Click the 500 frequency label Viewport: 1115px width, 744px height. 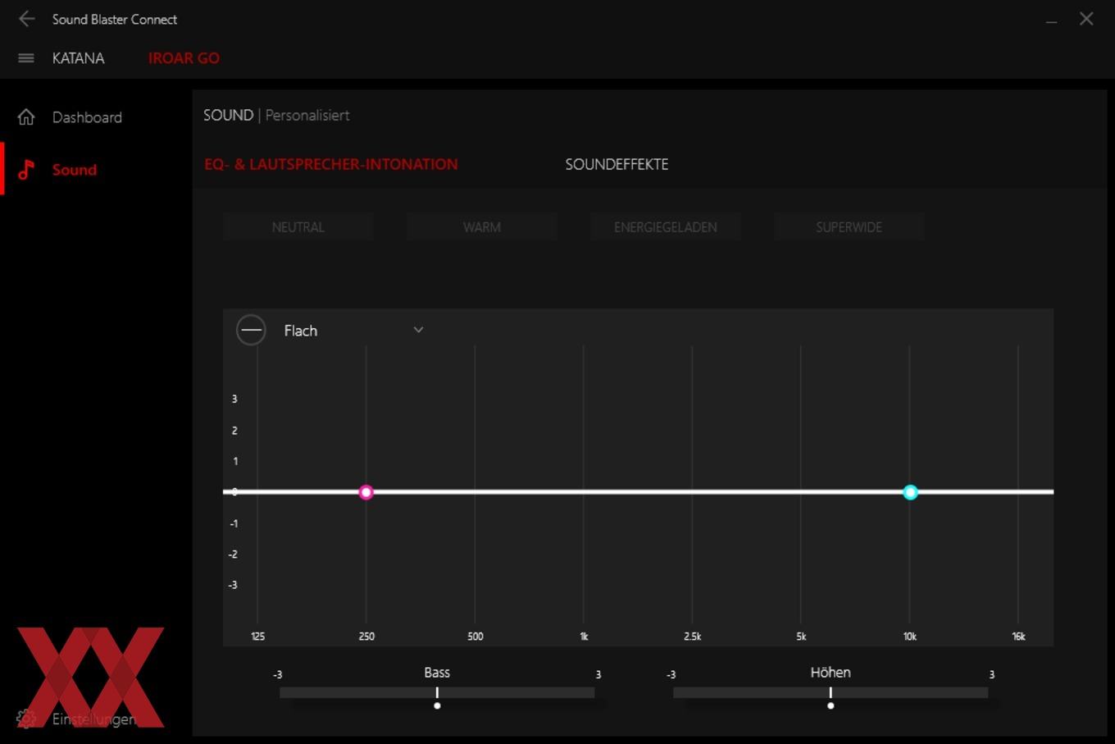pyautogui.click(x=476, y=637)
